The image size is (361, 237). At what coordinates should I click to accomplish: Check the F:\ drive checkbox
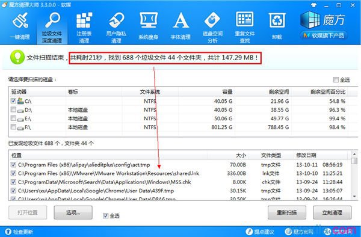pyautogui.click(x=13, y=127)
